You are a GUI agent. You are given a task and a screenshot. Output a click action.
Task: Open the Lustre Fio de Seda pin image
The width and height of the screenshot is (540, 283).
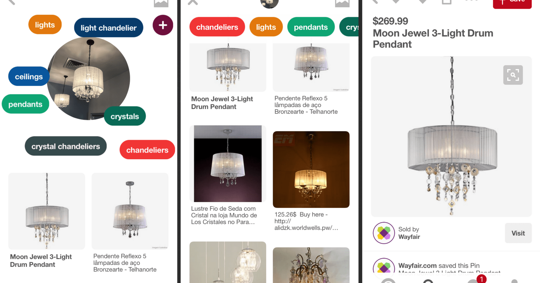pyautogui.click(x=228, y=164)
